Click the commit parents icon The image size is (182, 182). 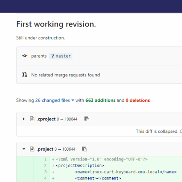click(25, 56)
